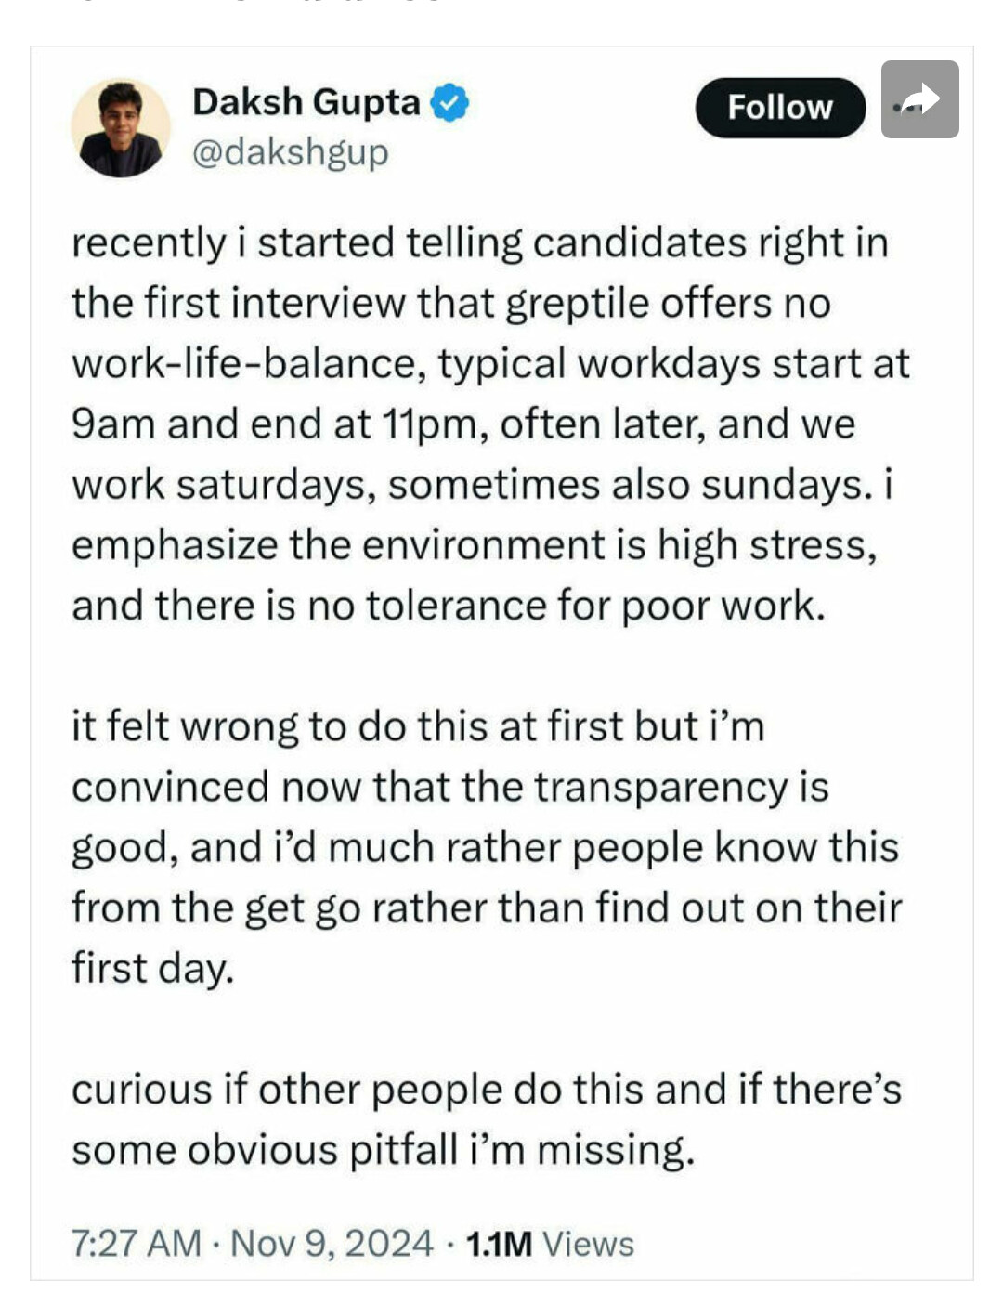Screen dimensions: 1003x1293
Task: Select the Nov 9, 2024 date
Action: coord(332,1243)
